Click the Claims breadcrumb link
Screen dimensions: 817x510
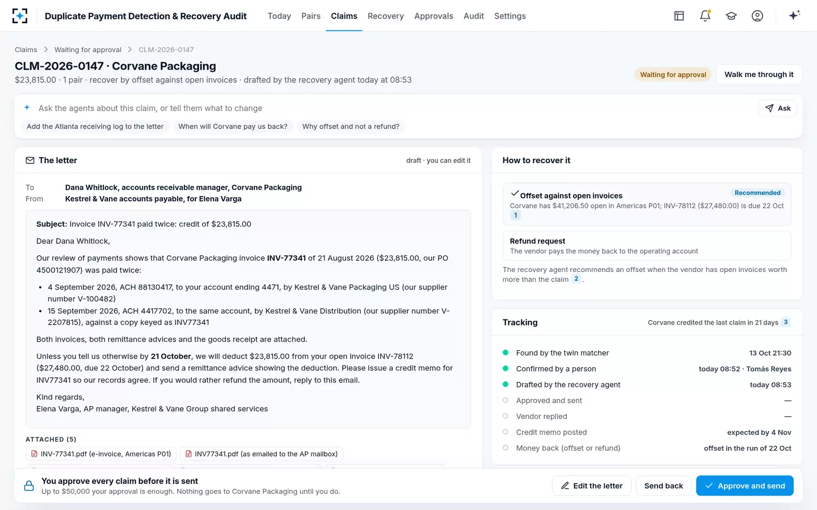point(26,50)
